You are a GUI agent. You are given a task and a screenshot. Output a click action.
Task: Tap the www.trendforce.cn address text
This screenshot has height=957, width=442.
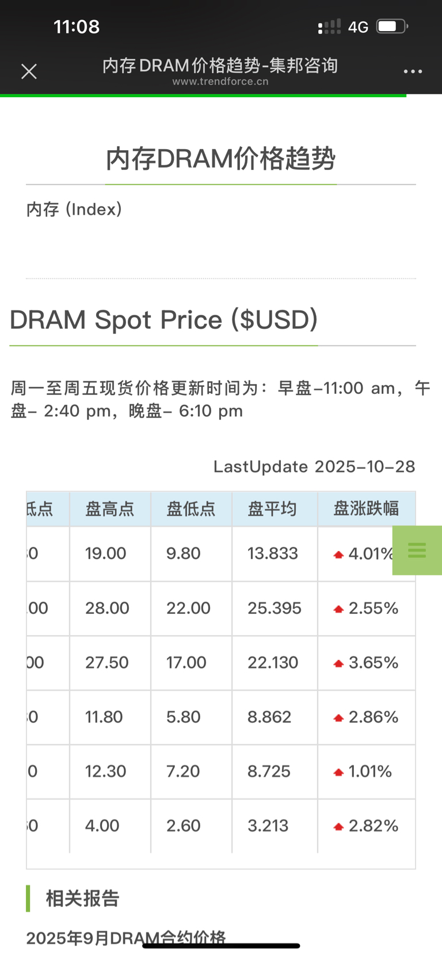[220, 82]
